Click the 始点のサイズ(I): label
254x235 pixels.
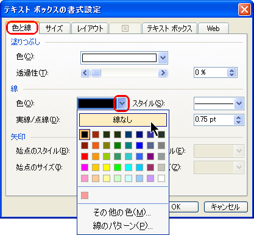(39, 167)
